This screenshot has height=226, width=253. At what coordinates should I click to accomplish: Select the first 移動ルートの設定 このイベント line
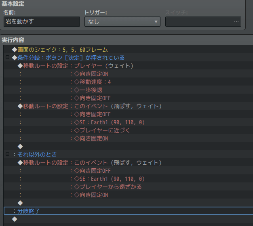[92, 106]
